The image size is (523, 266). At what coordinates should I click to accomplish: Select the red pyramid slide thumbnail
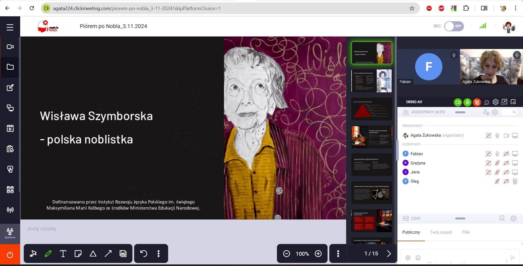click(x=372, y=109)
